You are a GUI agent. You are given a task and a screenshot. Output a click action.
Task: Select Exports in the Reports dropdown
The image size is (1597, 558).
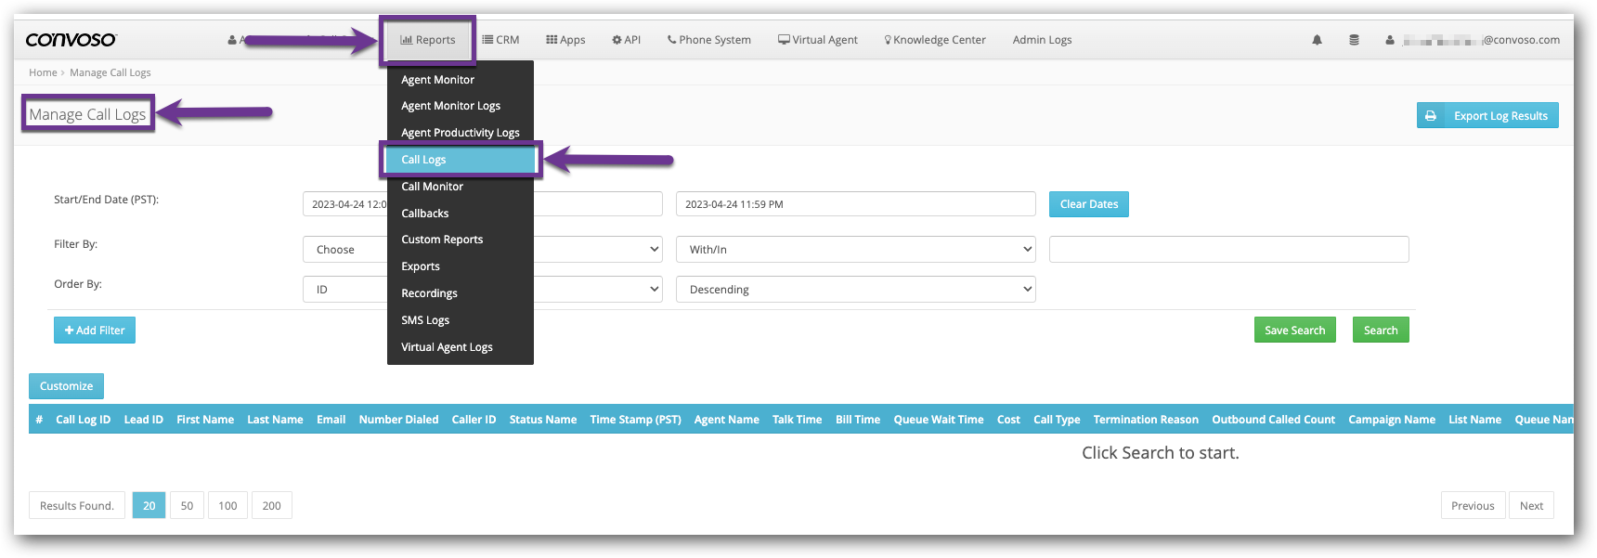461,266
